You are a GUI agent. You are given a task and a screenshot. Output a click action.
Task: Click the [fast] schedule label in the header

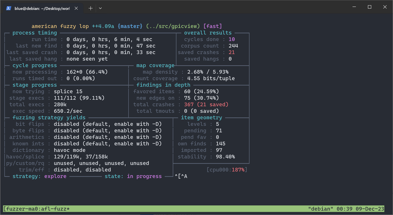click(x=213, y=26)
